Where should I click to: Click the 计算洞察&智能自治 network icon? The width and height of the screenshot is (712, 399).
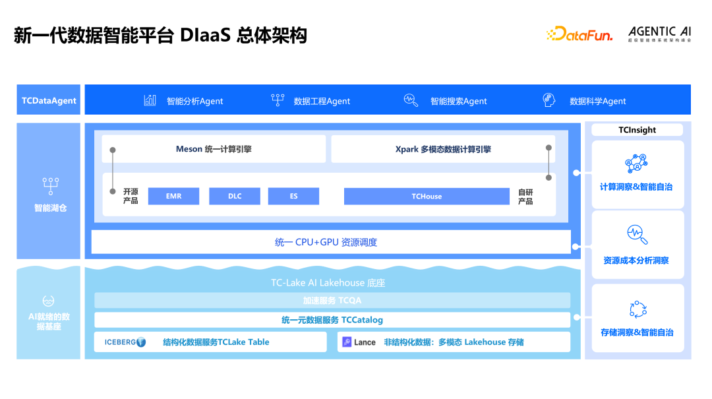(636, 164)
